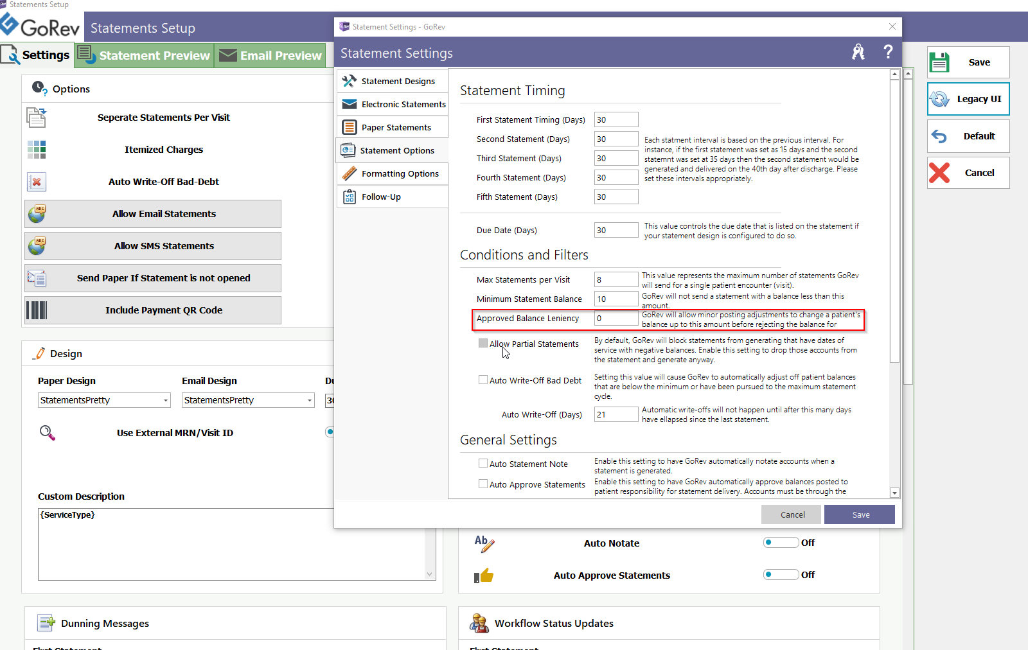The width and height of the screenshot is (1028, 650).
Task: Click the Minimum Statement Balance field
Action: tap(616, 299)
